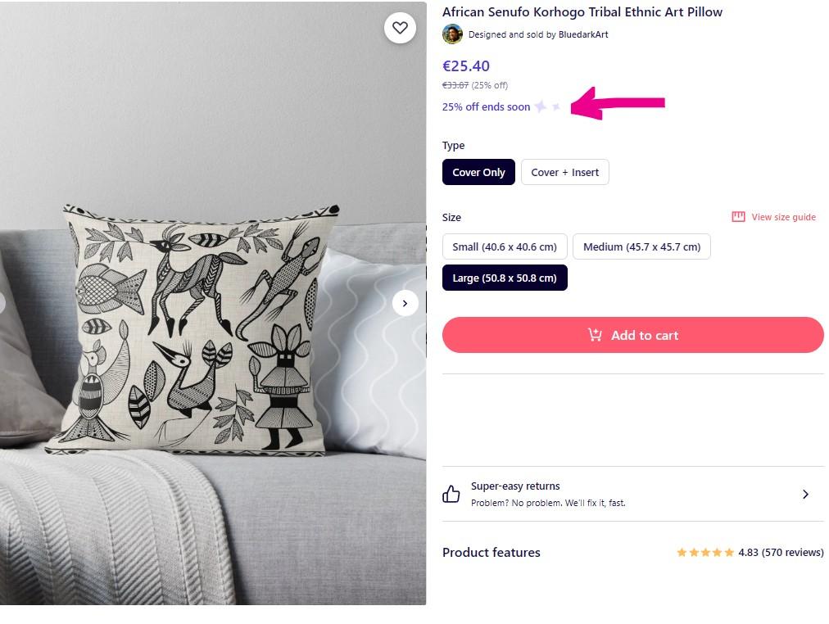Click the heart favorite icon
Image resolution: width=829 pixels, height=624 pixels.
(x=400, y=28)
